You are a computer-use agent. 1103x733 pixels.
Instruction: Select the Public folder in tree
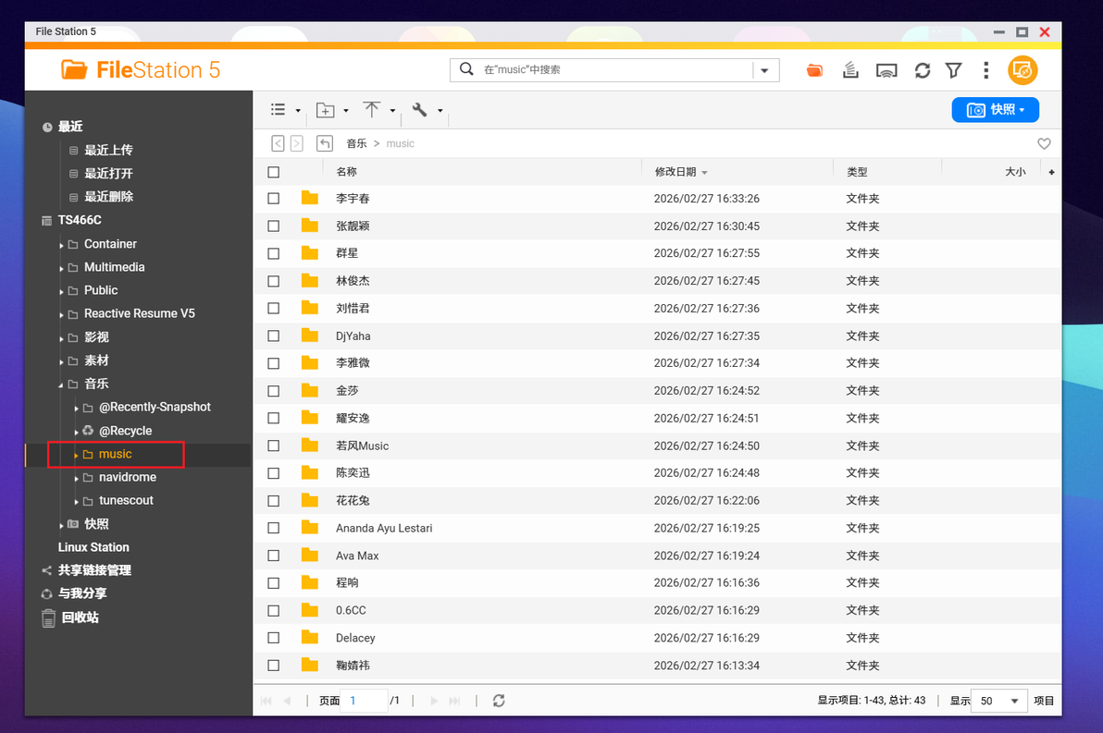[x=101, y=290]
